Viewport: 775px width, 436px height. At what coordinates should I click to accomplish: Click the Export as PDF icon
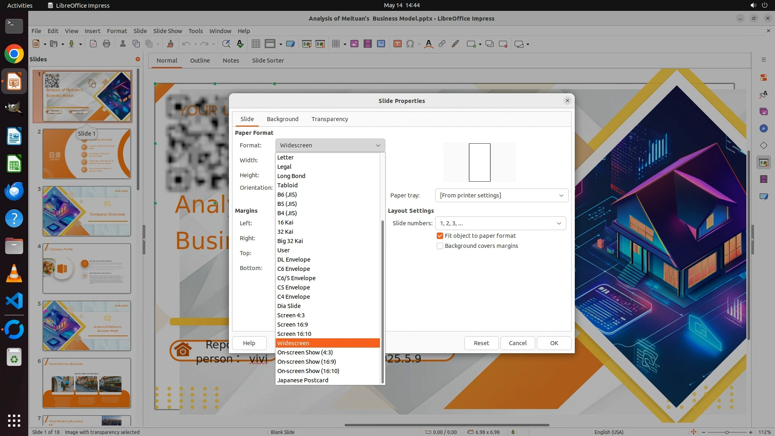tap(93, 44)
